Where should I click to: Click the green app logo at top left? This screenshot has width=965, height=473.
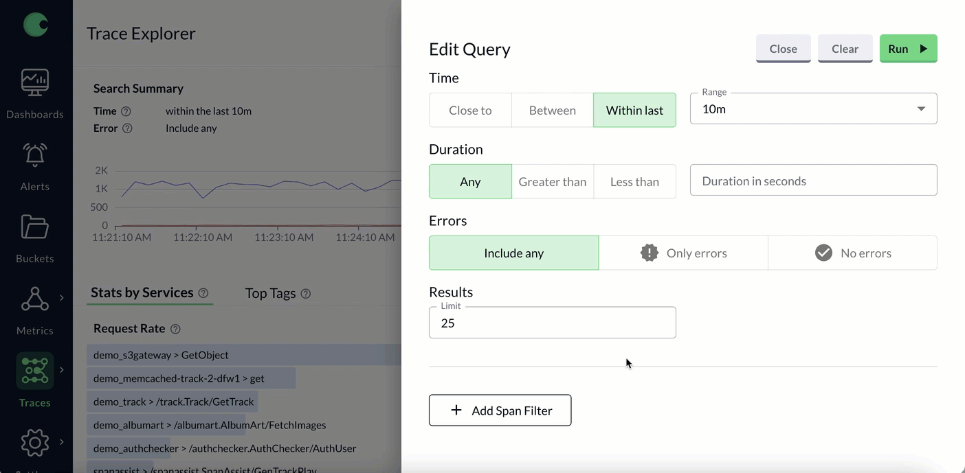click(x=36, y=25)
